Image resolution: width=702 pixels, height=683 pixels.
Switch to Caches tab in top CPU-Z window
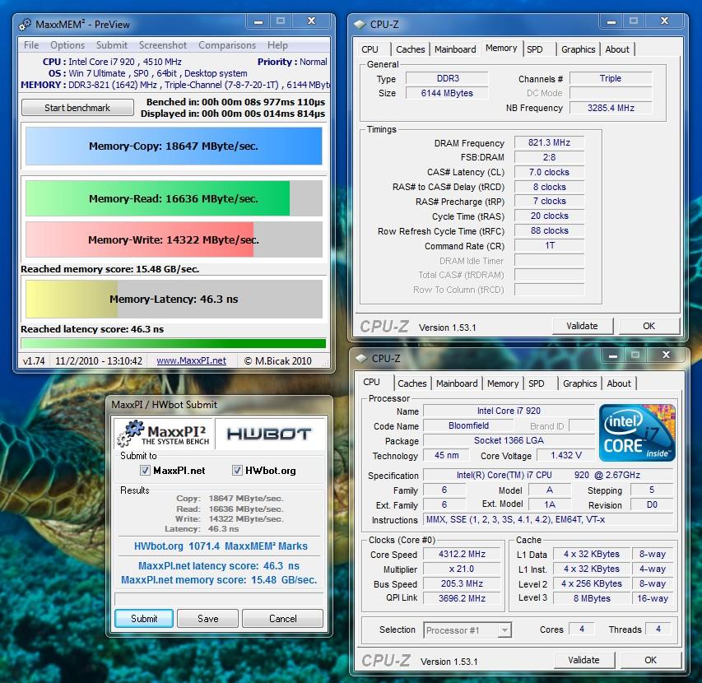coord(411,49)
